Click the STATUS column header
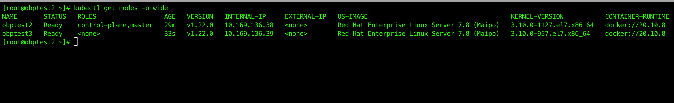Image resolution: width=674 pixels, height=103 pixels. click(x=55, y=17)
